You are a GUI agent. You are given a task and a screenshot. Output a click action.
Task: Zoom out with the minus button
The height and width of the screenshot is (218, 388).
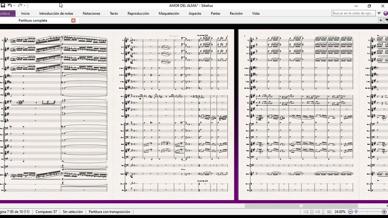tap(350, 212)
